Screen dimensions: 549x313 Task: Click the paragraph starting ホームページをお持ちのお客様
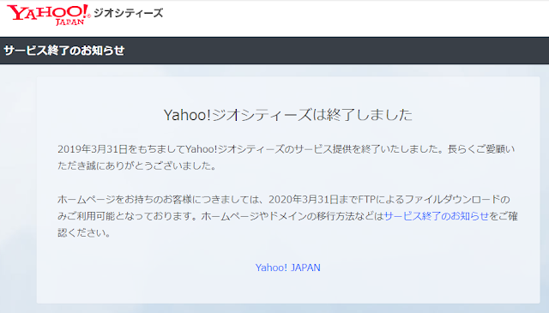click(x=287, y=216)
